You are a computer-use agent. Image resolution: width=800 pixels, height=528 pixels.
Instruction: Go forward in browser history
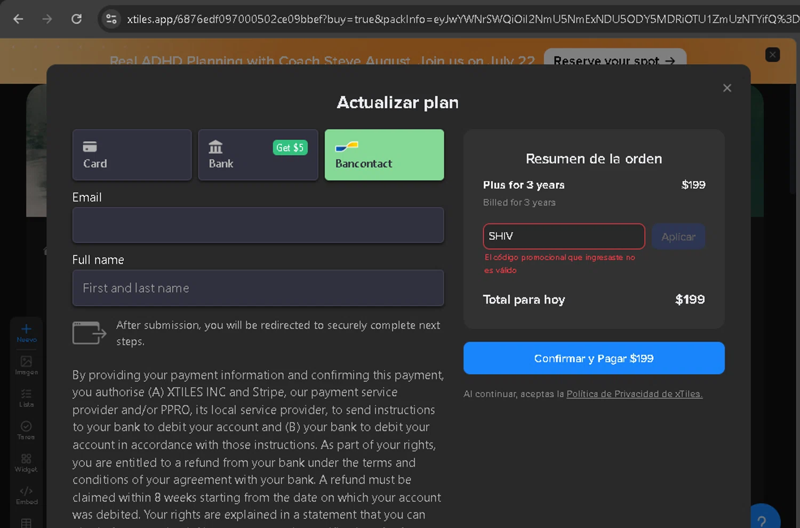pyautogui.click(x=47, y=19)
